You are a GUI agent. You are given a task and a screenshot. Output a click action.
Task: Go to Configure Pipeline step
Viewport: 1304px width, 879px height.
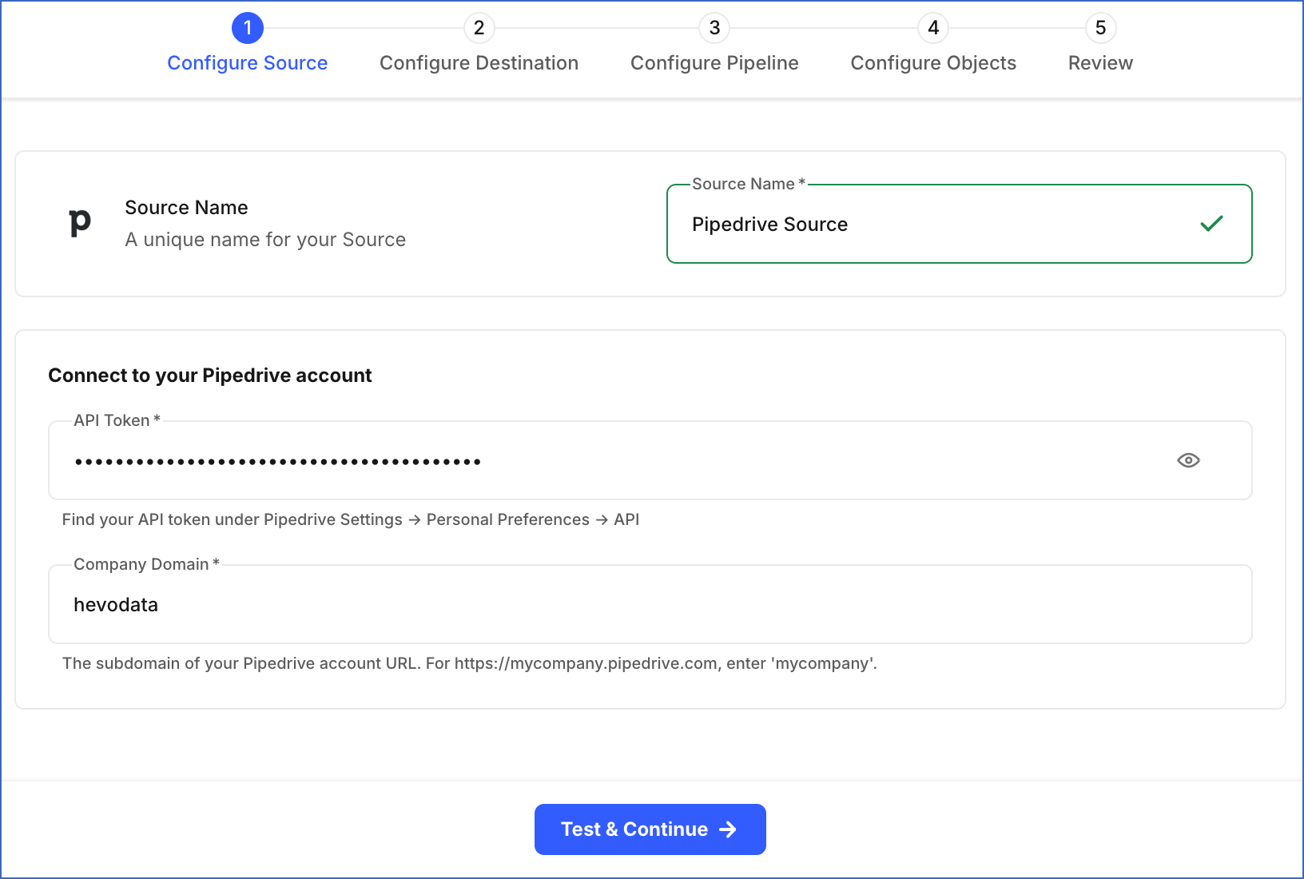[714, 63]
